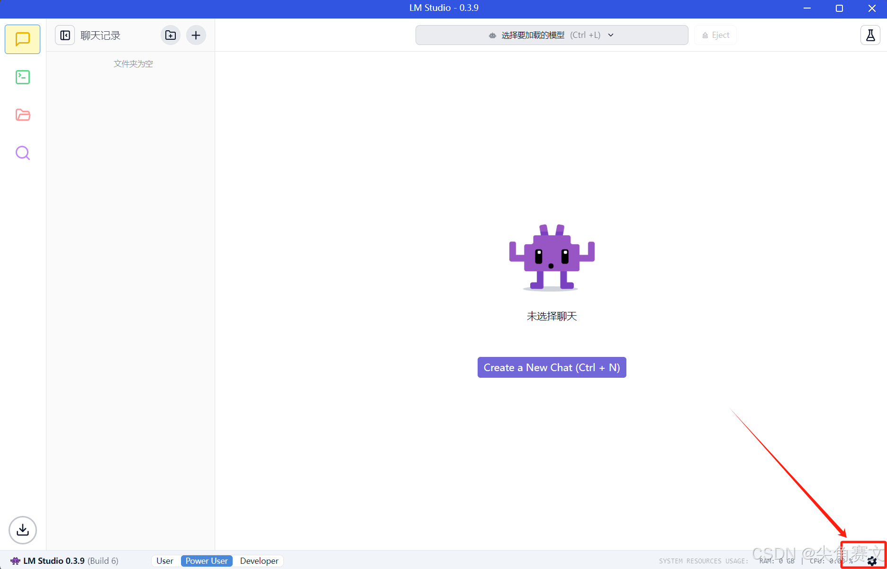Close the LM Studio window

coord(872,8)
